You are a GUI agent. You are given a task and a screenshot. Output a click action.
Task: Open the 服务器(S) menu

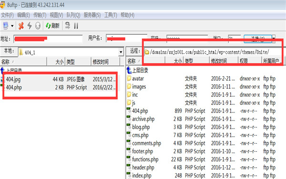tap(92, 15)
